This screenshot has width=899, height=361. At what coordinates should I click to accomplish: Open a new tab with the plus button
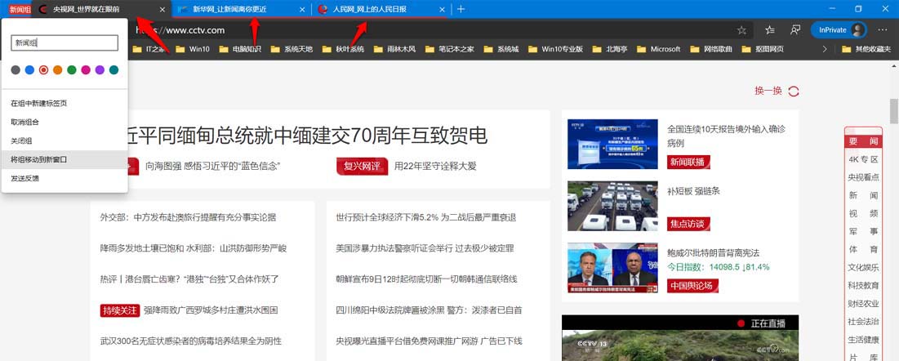pyautogui.click(x=461, y=9)
